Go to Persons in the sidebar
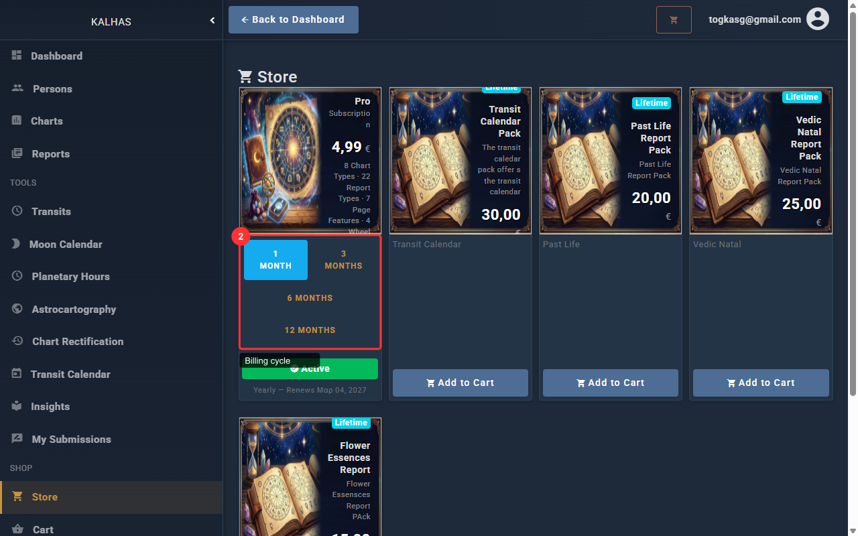 coord(52,89)
